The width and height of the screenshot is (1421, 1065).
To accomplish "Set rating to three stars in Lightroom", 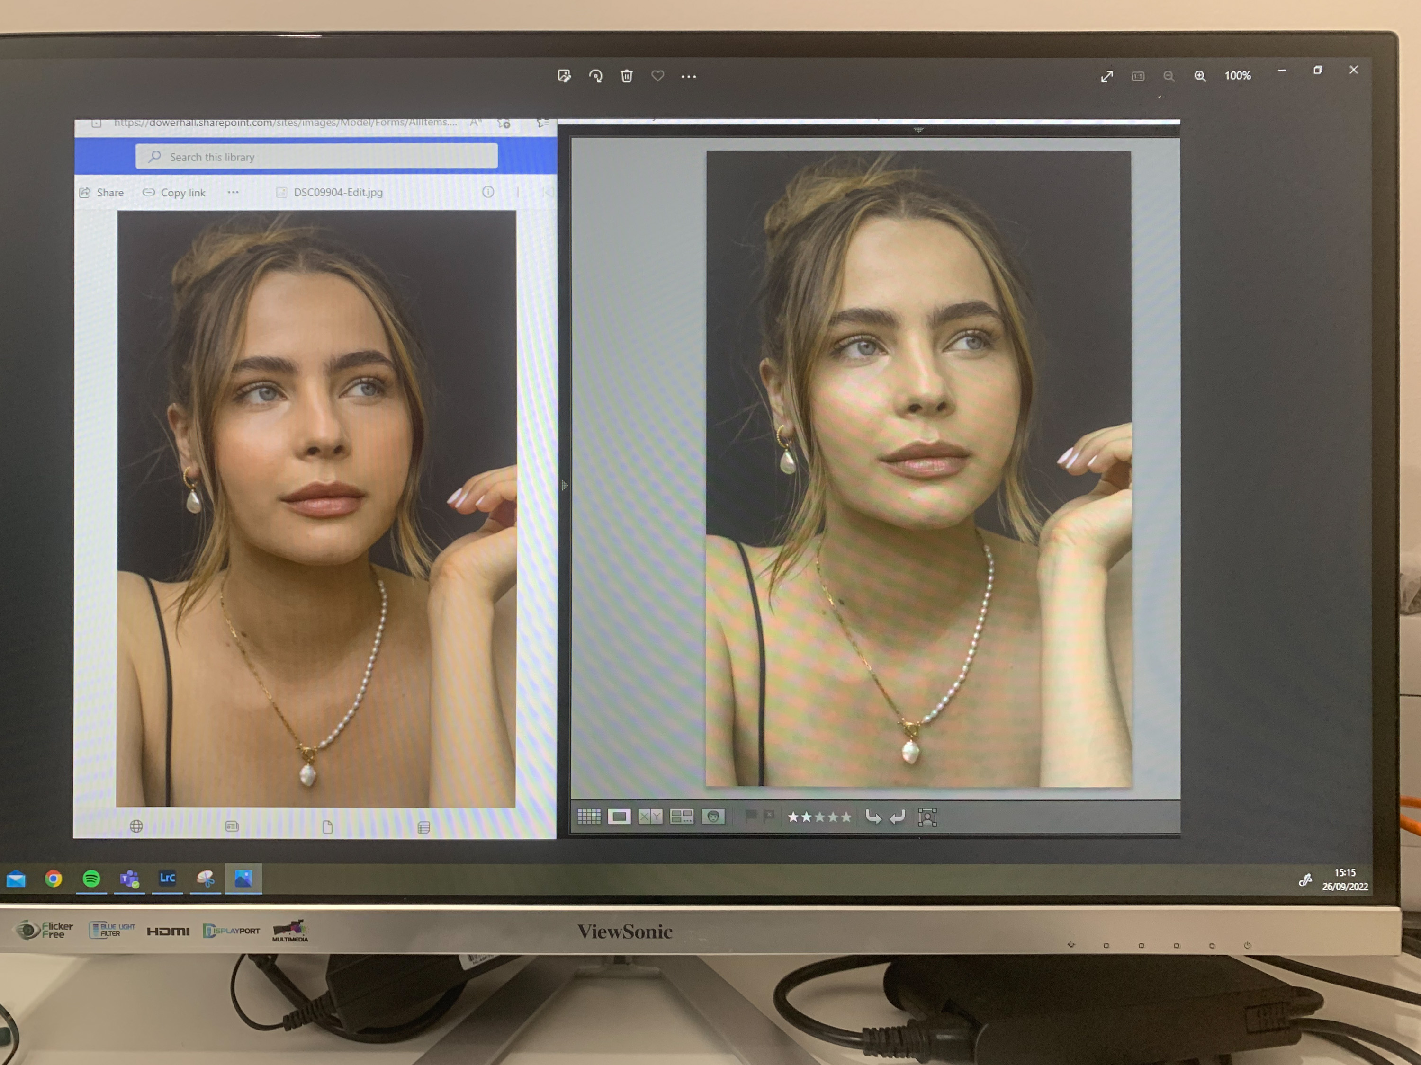I will pyautogui.click(x=820, y=817).
